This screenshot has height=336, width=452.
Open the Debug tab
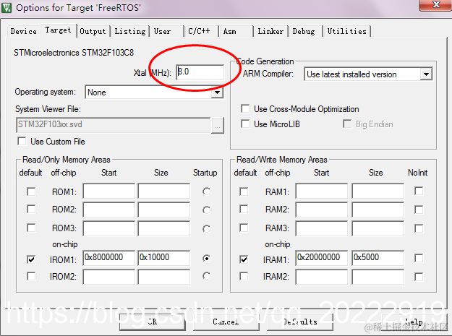click(x=306, y=31)
